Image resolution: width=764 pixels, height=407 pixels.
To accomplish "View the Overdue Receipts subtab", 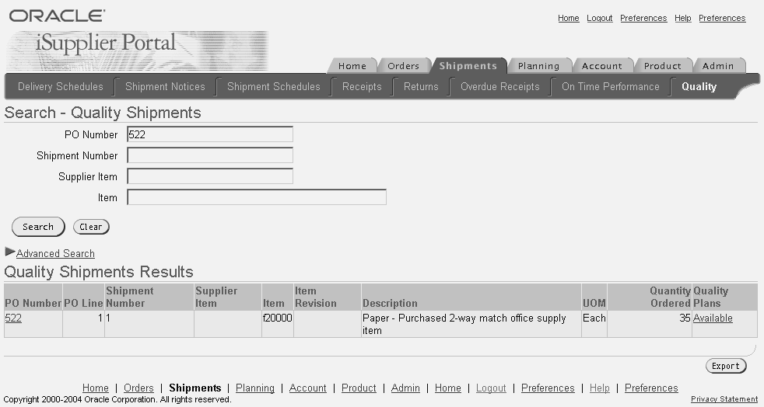I will (x=500, y=86).
